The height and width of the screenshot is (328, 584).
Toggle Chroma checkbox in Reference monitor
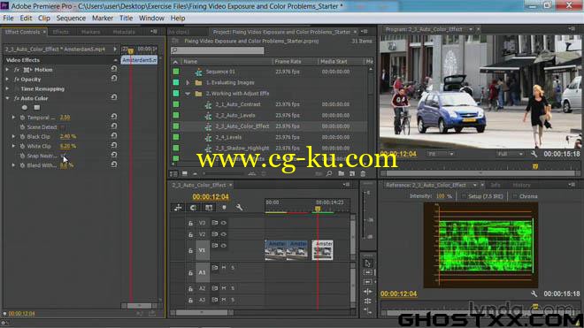(514, 196)
